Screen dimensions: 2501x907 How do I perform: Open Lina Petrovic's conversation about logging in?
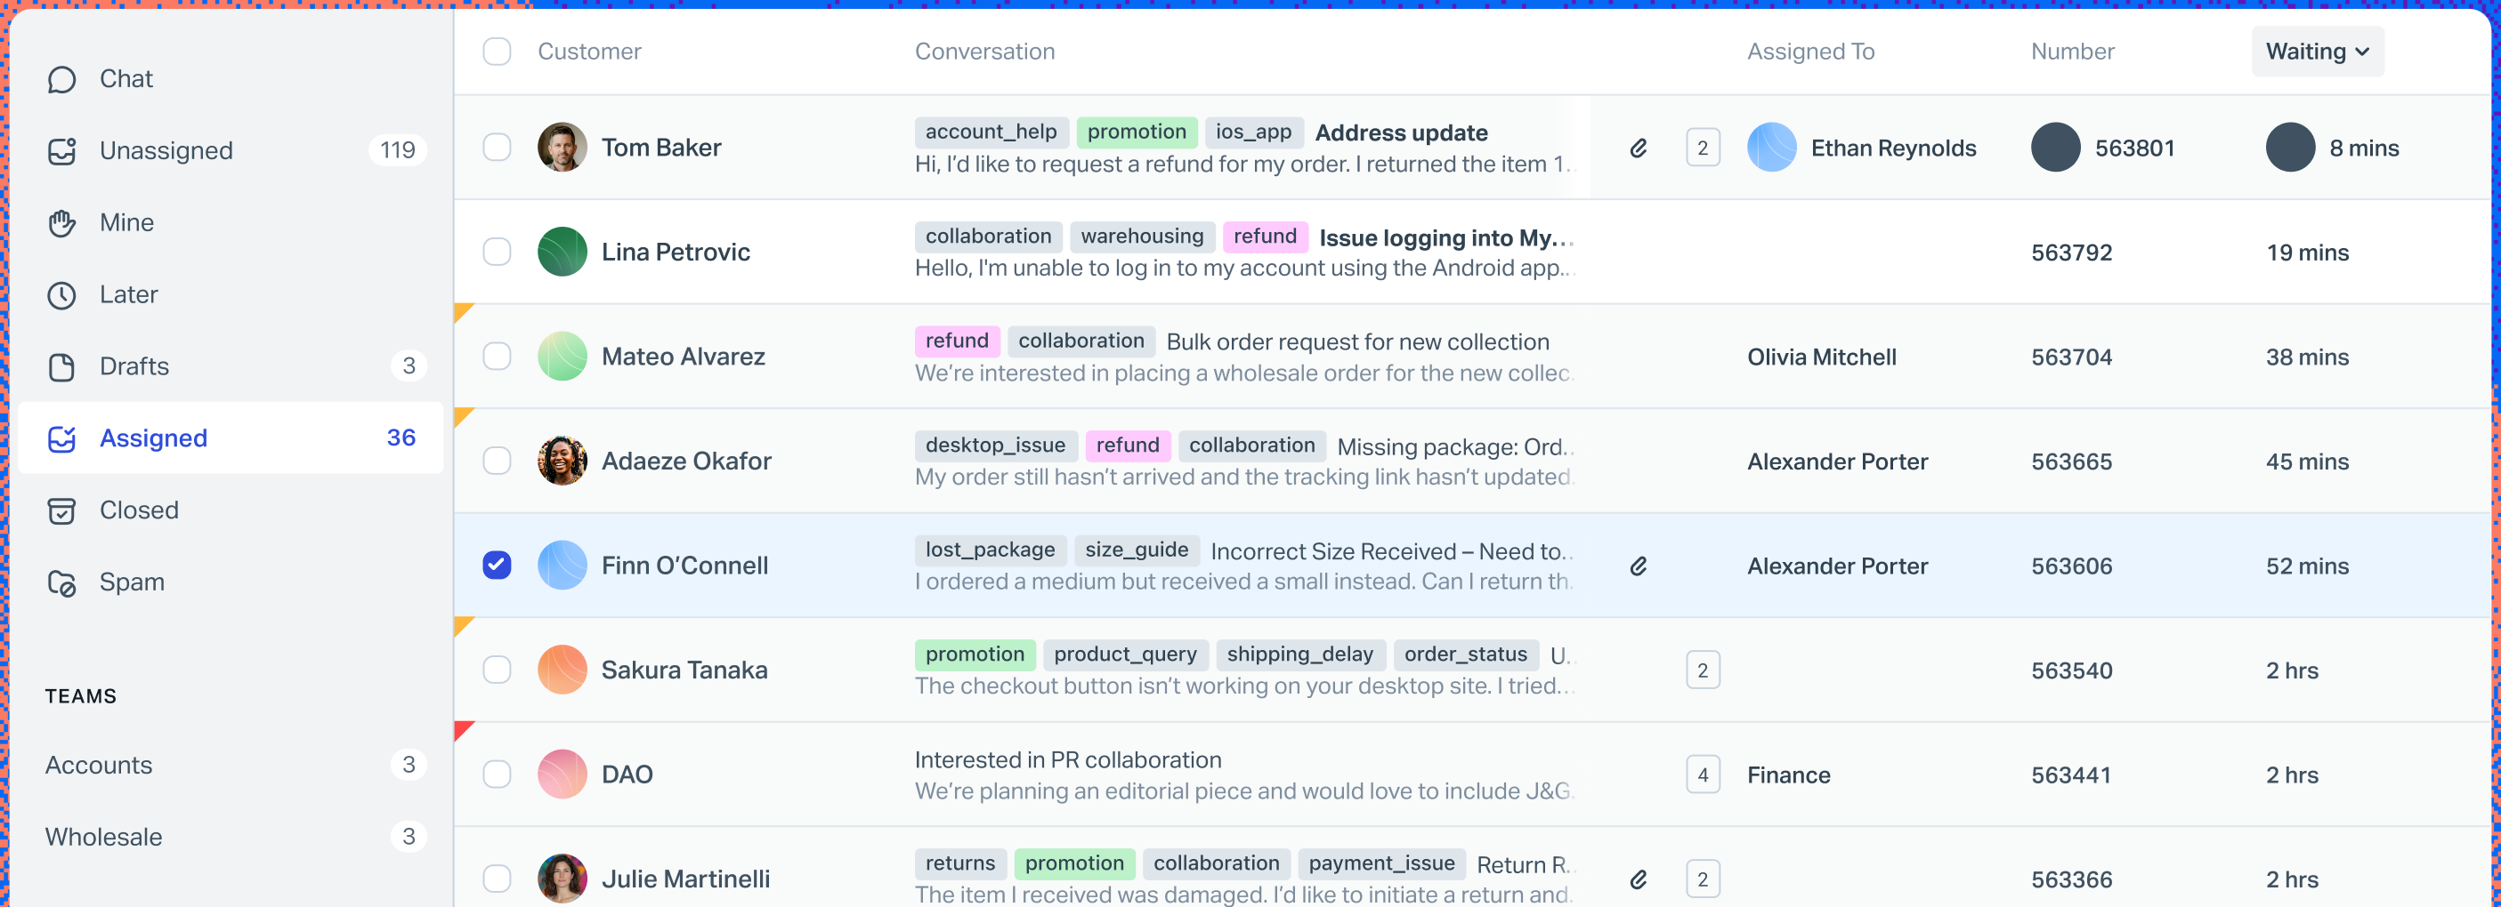coord(1242,253)
